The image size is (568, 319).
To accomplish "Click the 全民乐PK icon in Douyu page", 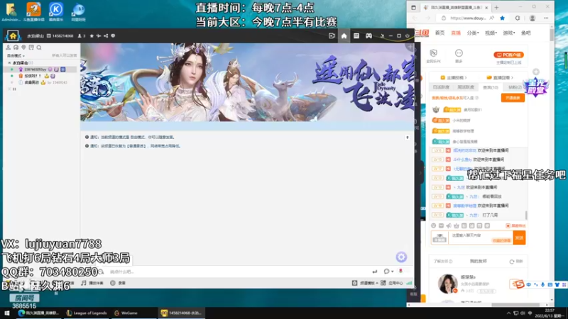I will [x=433, y=53].
